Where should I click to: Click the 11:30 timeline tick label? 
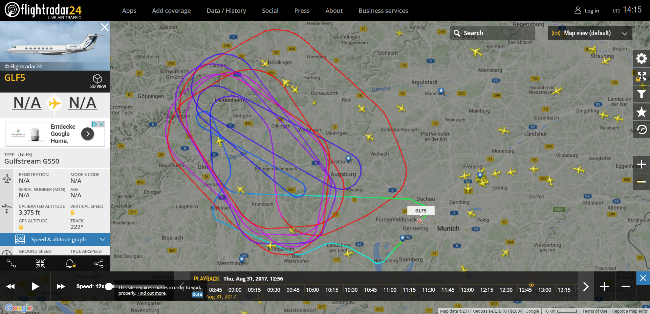point(428,290)
